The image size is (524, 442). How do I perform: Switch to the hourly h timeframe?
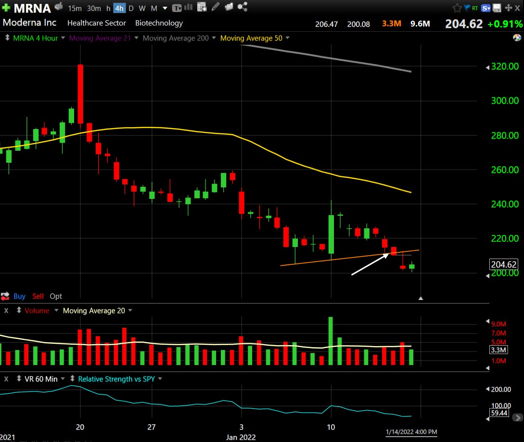click(108, 8)
